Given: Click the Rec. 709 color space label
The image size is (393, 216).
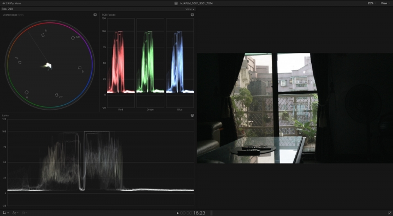Looking at the screenshot, I should [7, 9].
